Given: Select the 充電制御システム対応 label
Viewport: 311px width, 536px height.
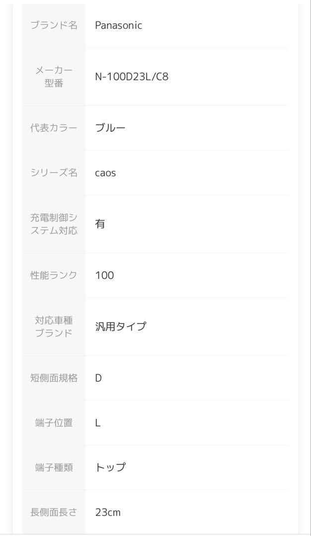Looking at the screenshot, I should 54,224.
